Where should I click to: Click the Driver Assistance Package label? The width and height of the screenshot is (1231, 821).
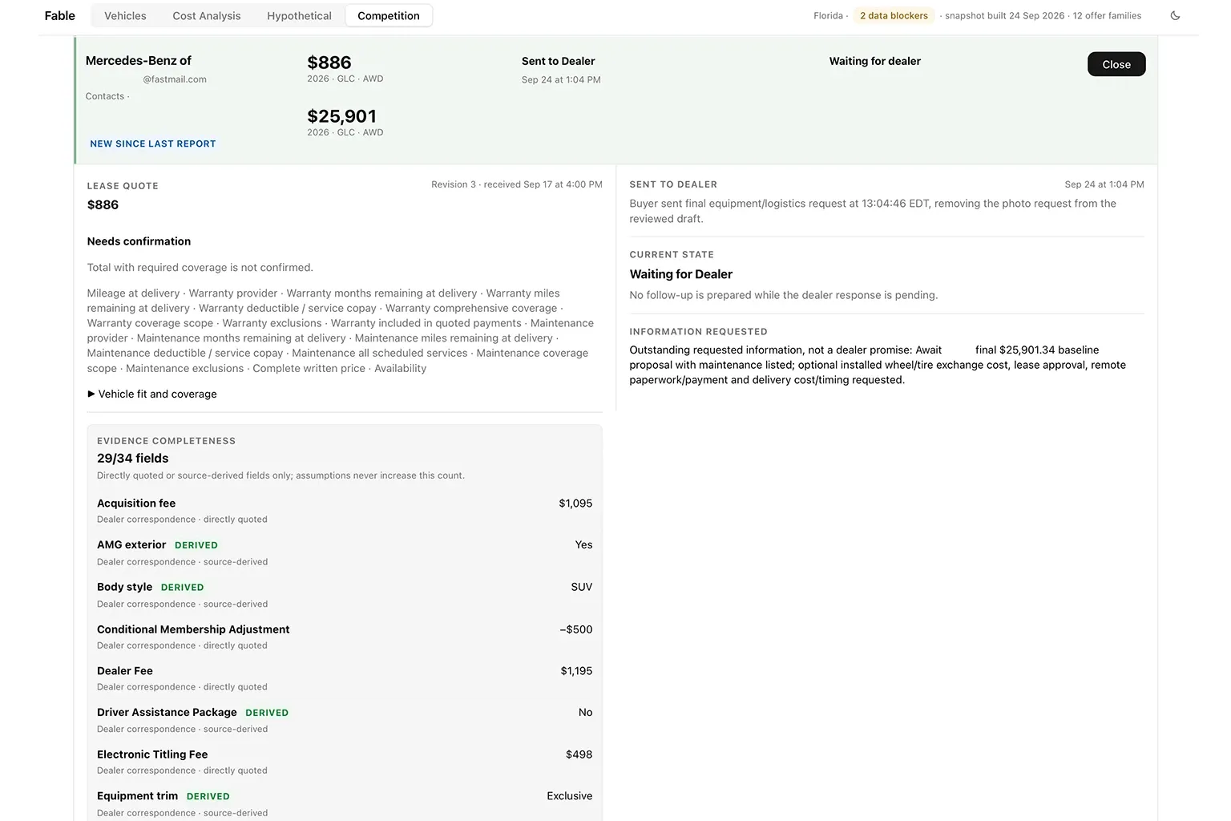(x=167, y=712)
